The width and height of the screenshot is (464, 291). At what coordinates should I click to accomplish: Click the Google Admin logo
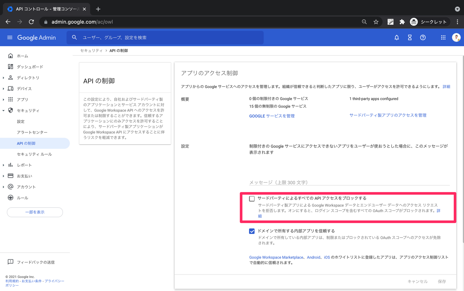point(36,38)
